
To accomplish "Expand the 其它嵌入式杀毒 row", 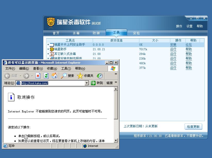I will 48,54.
